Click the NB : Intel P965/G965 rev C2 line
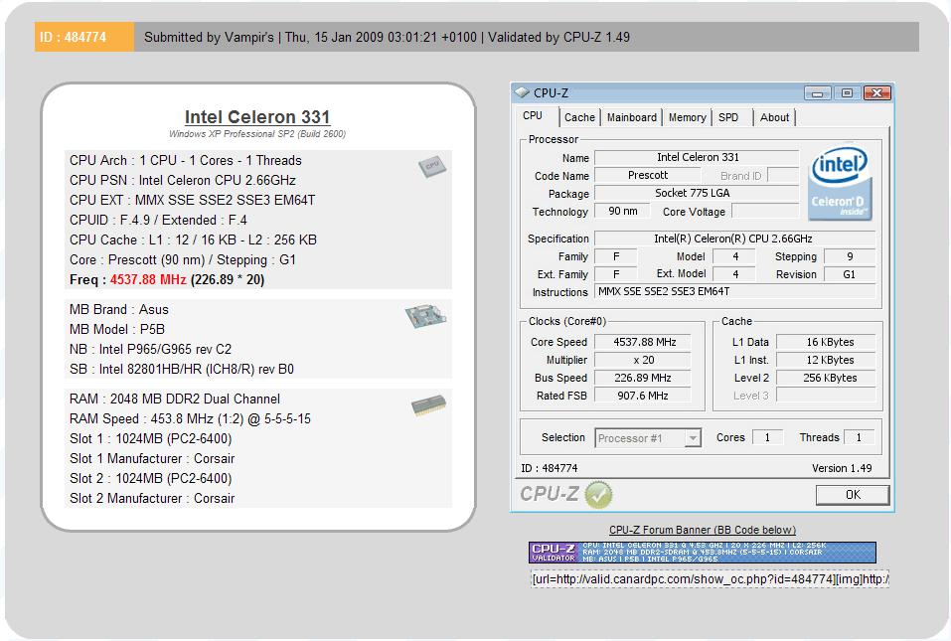The width and height of the screenshot is (951, 641). (150, 349)
